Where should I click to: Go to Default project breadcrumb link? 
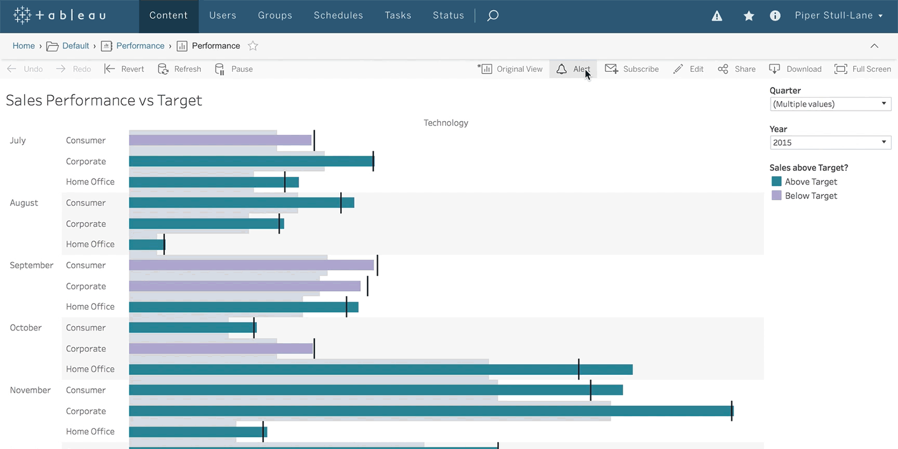coord(76,46)
